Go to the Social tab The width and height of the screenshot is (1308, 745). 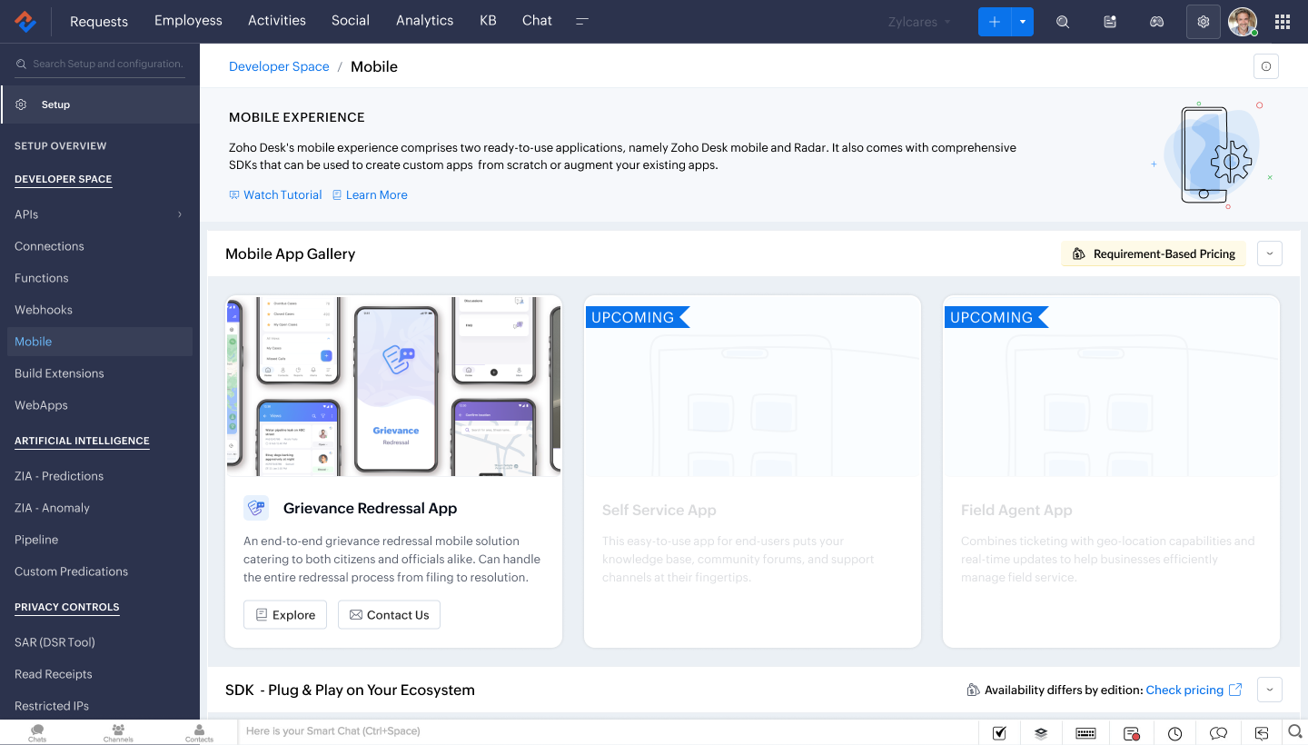click(351, 20)
